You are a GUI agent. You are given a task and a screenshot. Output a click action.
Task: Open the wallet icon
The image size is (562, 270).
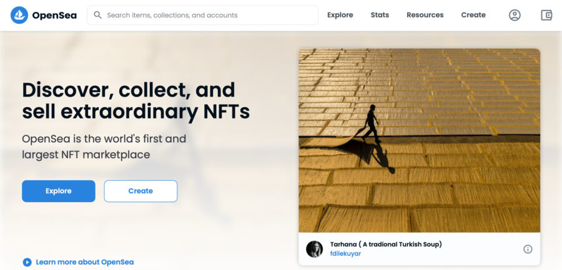[x=546, y=15]
